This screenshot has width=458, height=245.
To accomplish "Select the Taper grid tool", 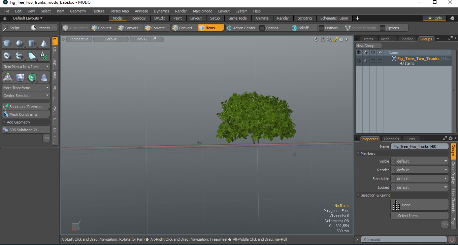I will 44,77.
